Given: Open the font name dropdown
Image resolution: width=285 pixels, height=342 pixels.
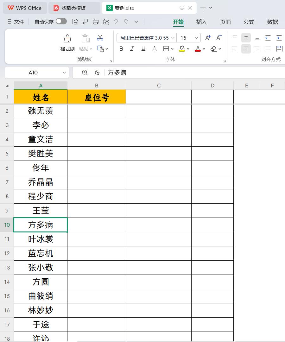Looking at the screenshot, I should coord(173,38).
